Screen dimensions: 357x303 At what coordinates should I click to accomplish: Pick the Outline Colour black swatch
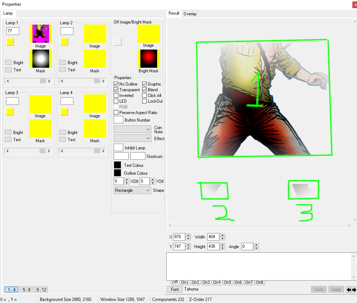[118, 173]
